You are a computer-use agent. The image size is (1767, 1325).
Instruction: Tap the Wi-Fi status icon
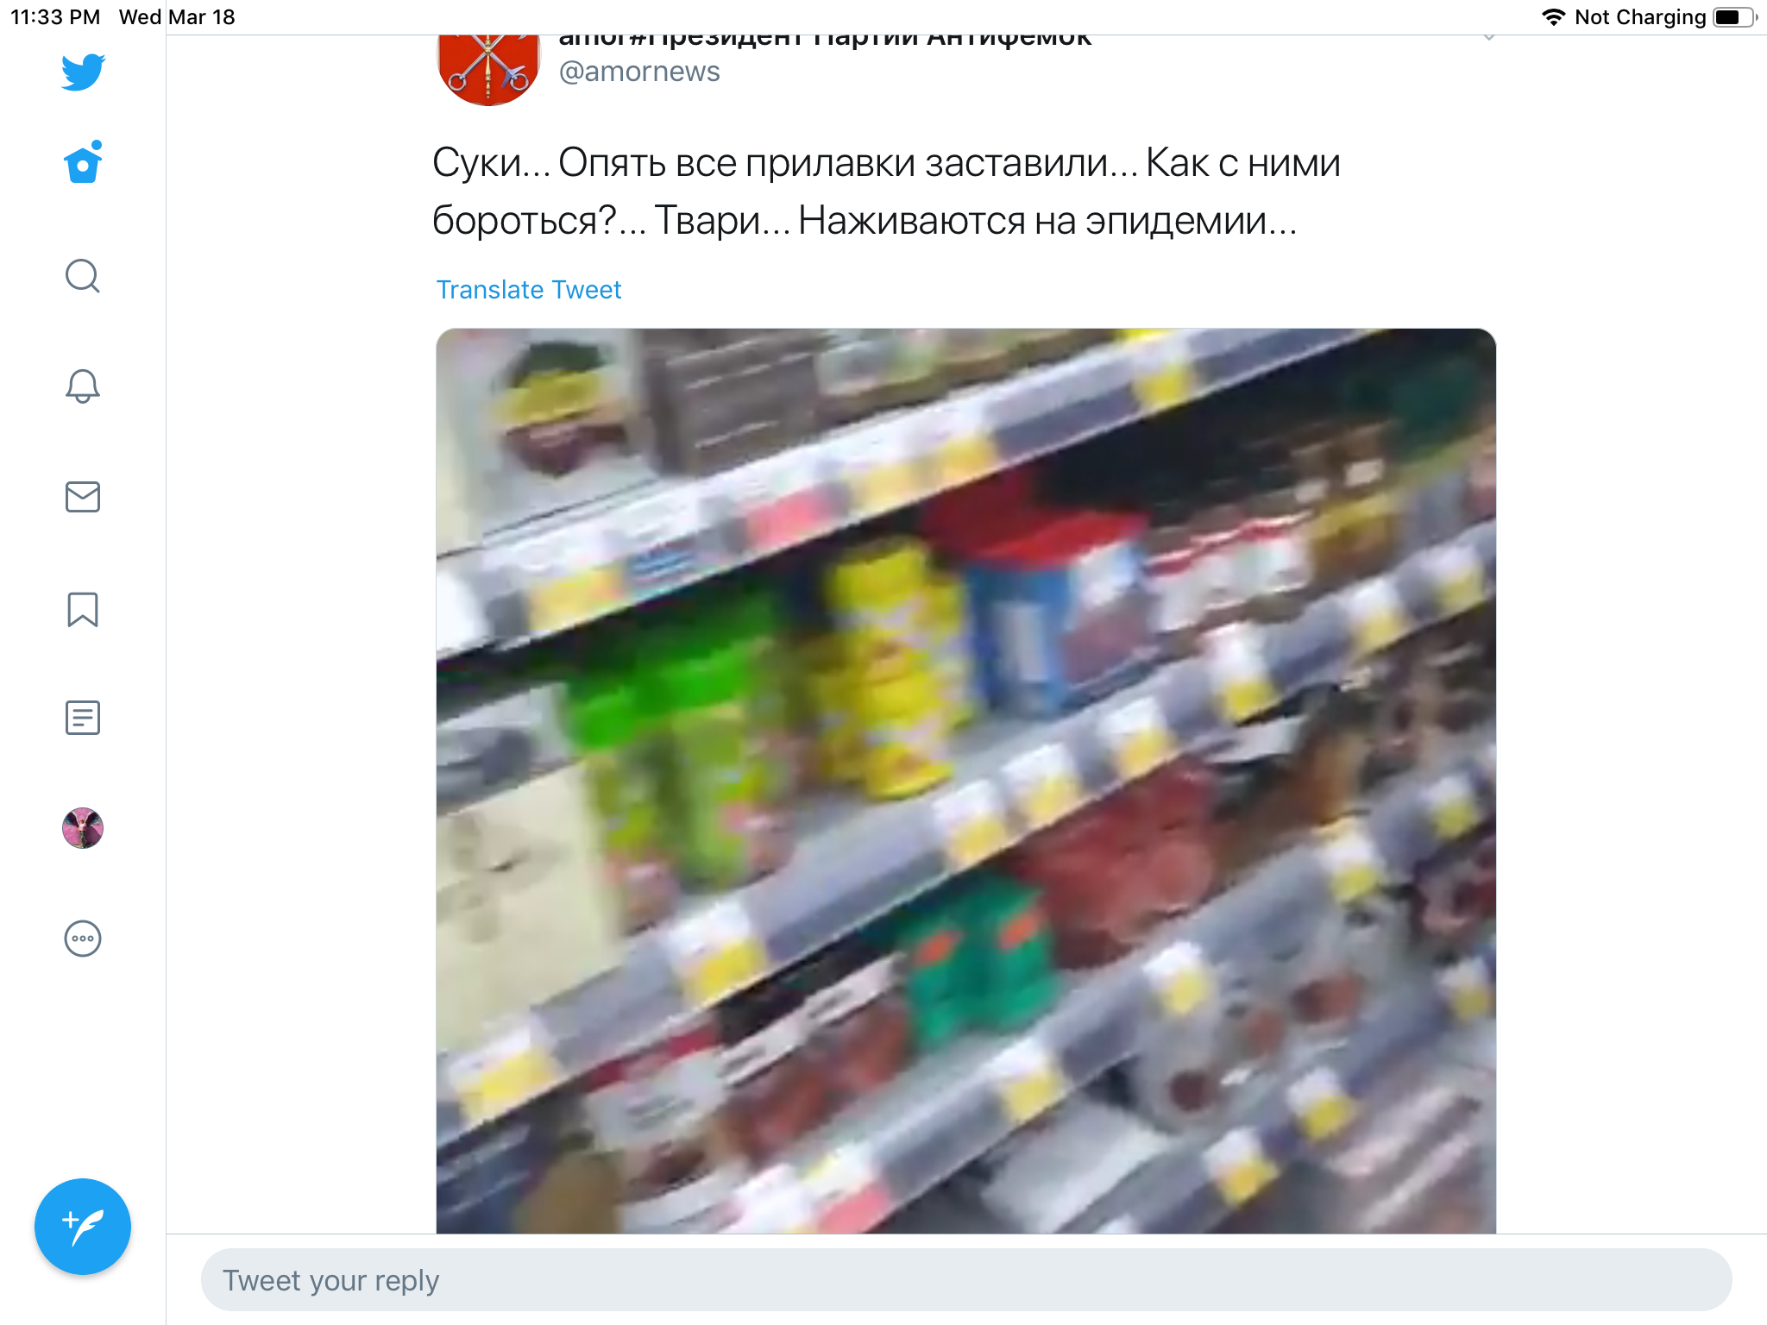coord(1553,17)
